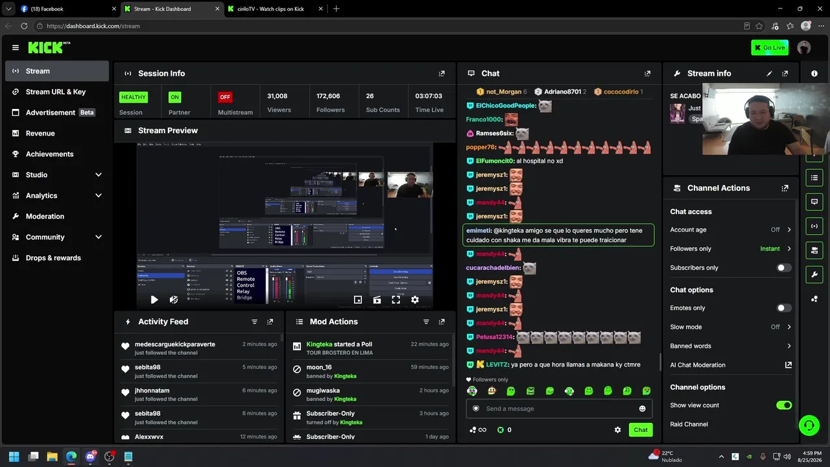This screenshot has height=467, width=830.
Task: Toggle Subscribers only chat
Action: [x=784, y=268]
